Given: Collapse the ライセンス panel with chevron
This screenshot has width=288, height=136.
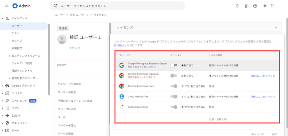Looking at the screenshot, I should coord(276,27).
